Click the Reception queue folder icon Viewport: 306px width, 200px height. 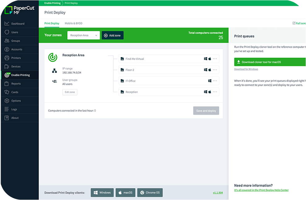pyautogui.click(x=122, y=92)
